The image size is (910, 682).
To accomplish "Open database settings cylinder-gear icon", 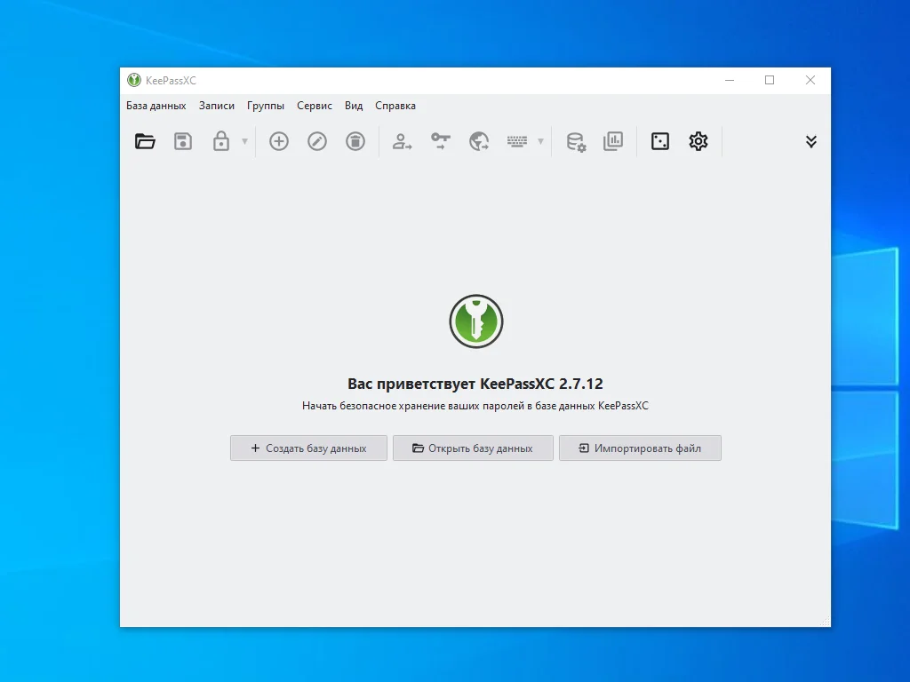I will [576, 141].
